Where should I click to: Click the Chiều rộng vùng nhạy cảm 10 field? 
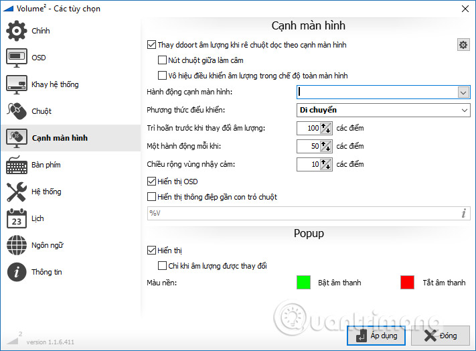[309, 165]
